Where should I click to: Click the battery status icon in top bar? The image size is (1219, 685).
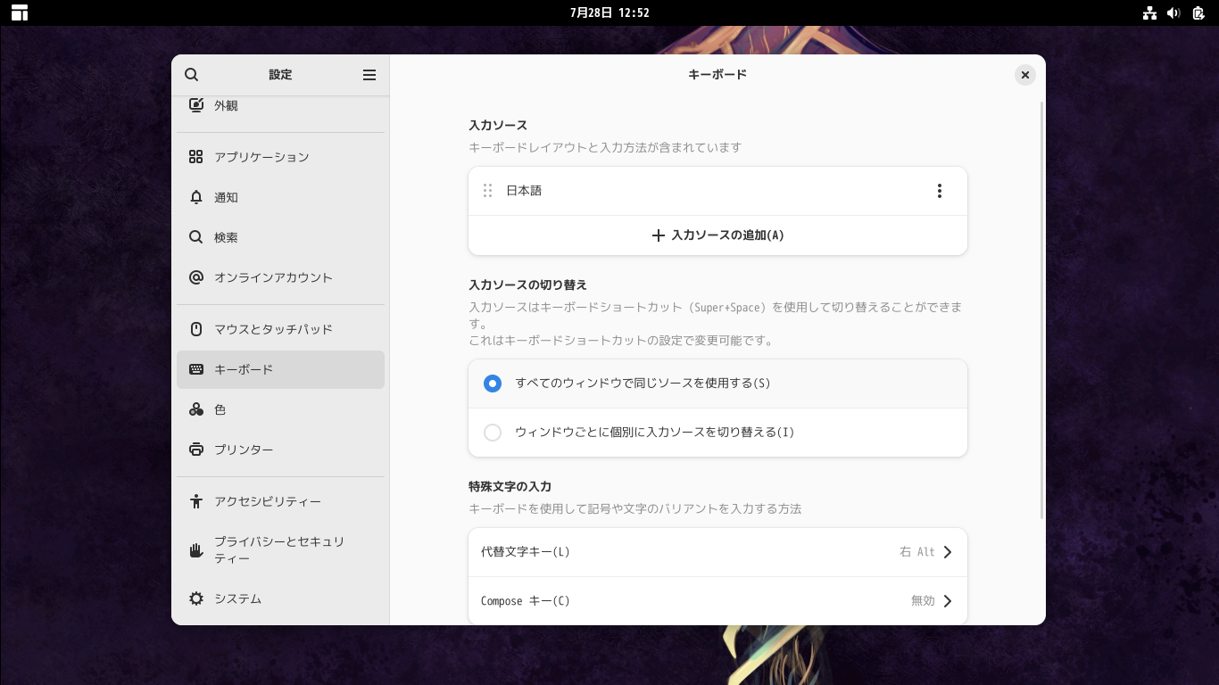click(1198, 12)
